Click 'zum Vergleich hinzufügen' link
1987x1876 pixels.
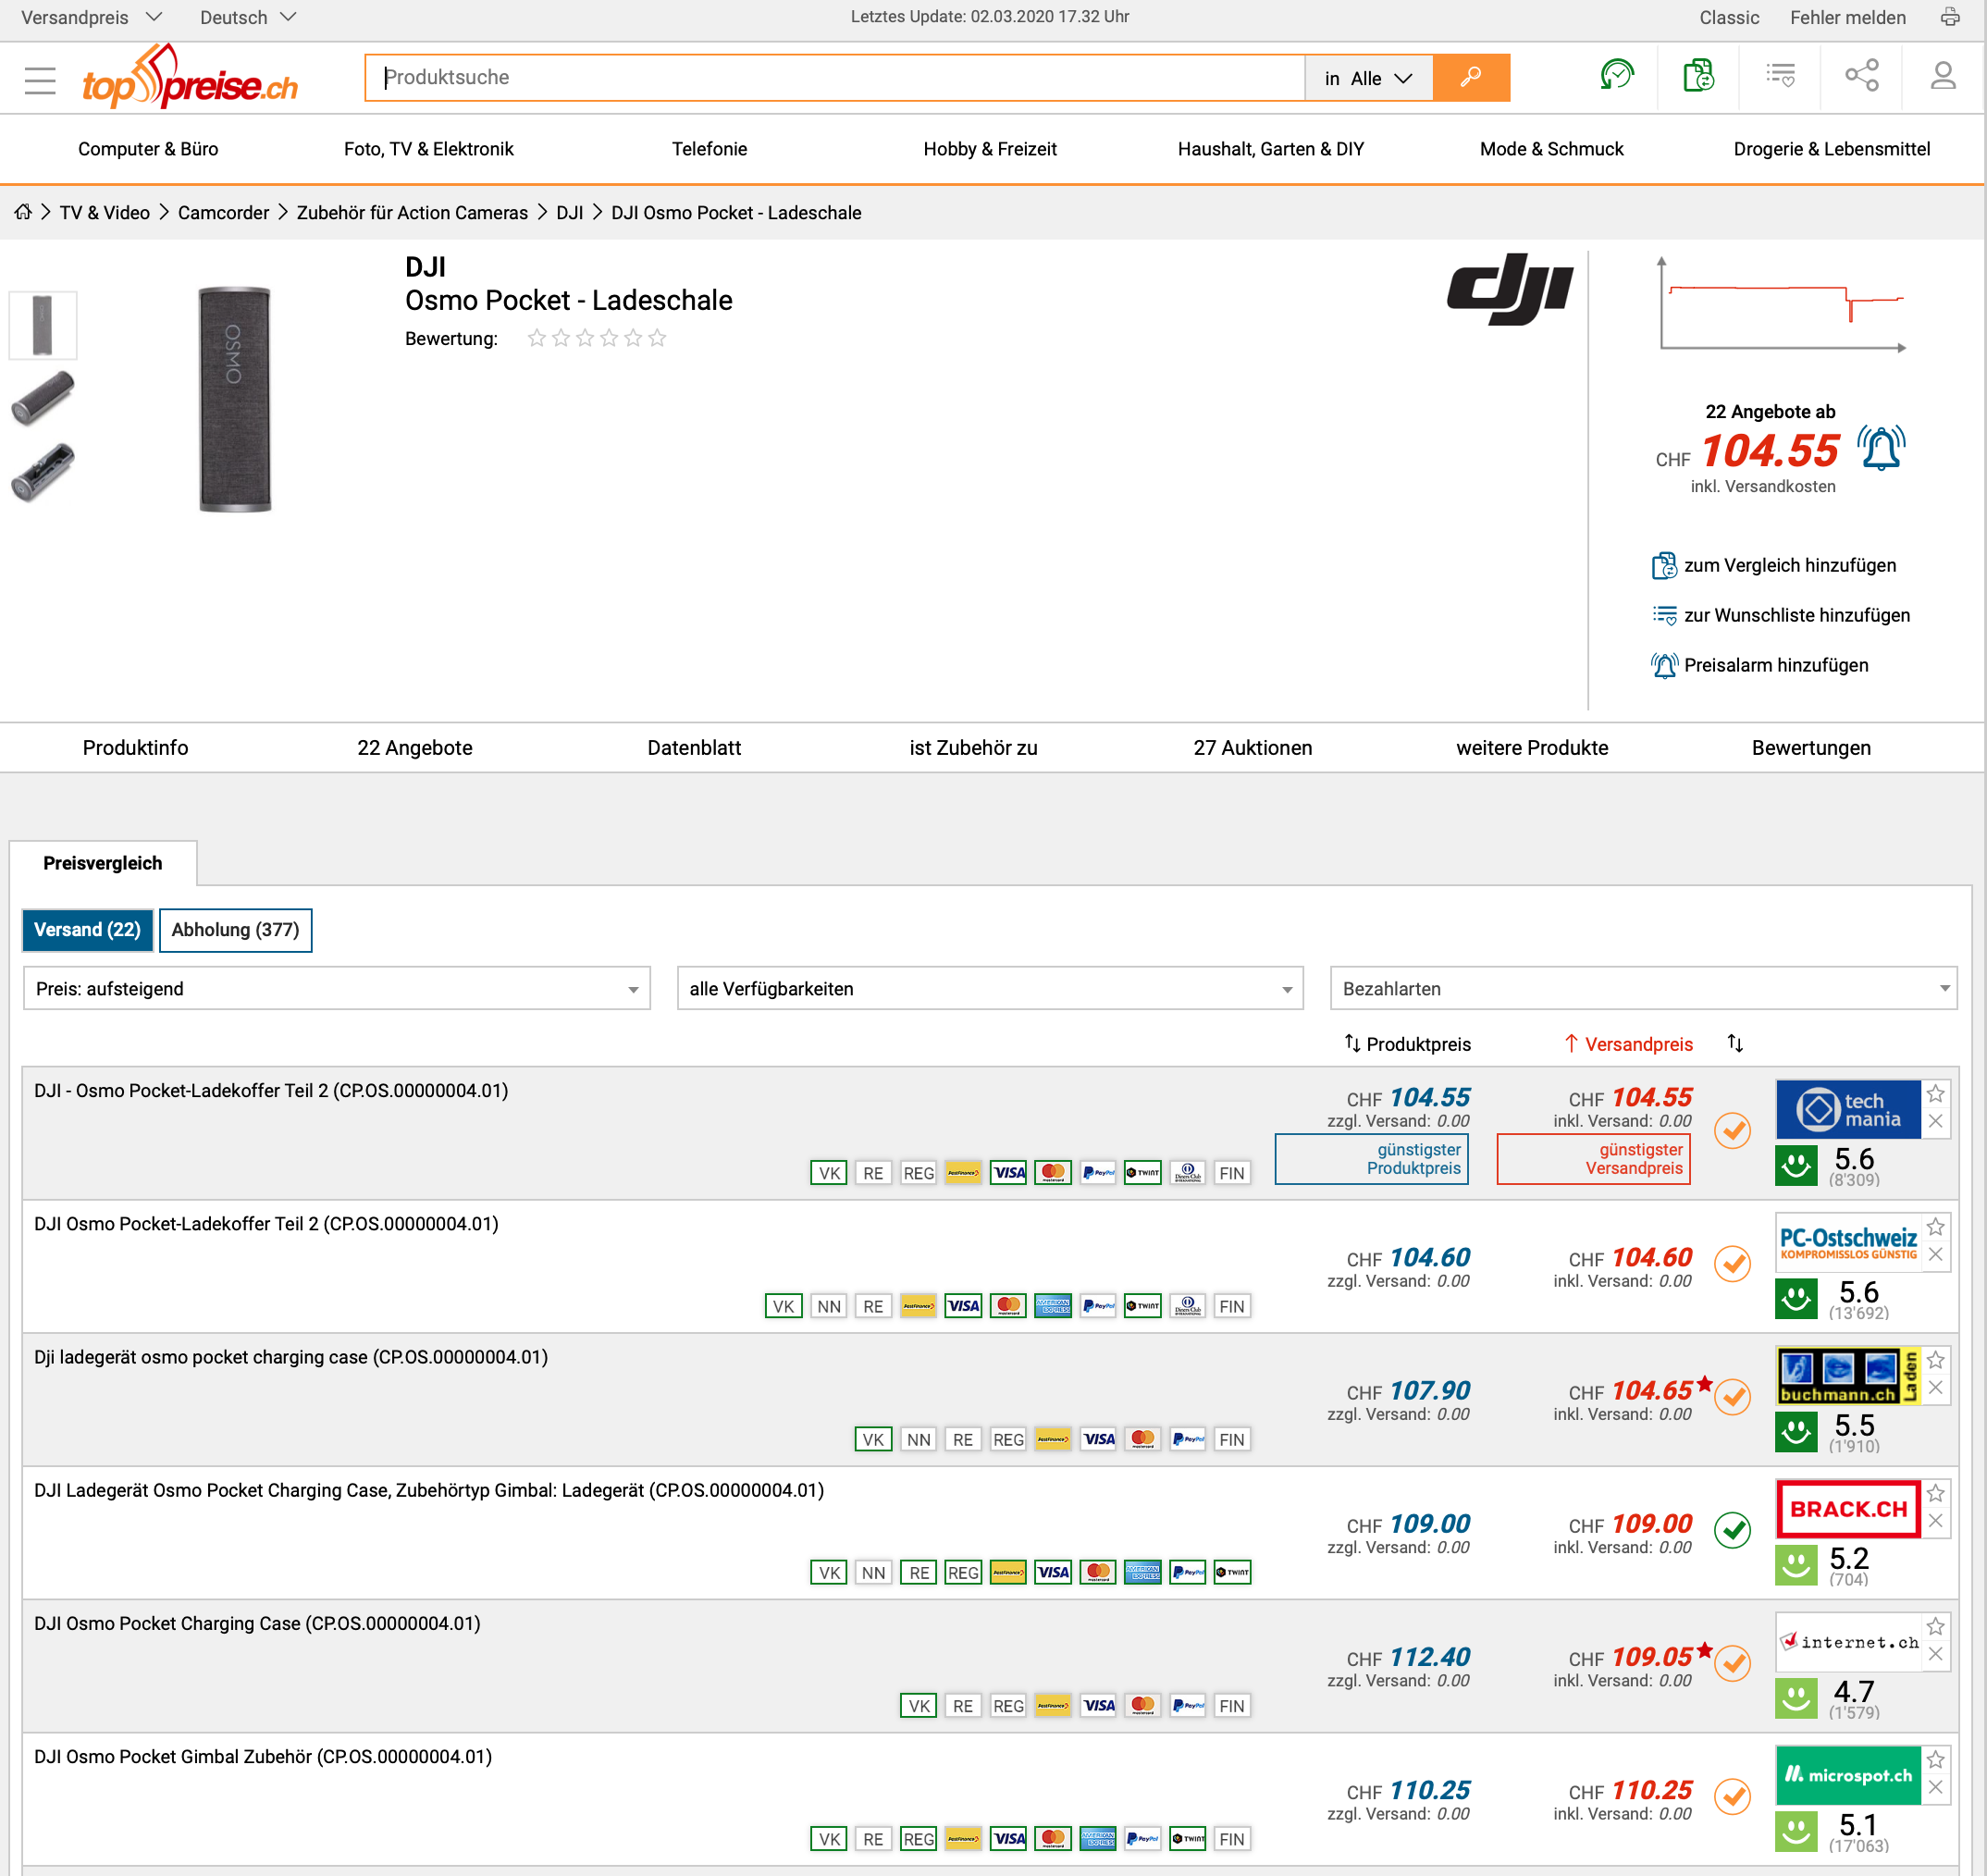1789,565
